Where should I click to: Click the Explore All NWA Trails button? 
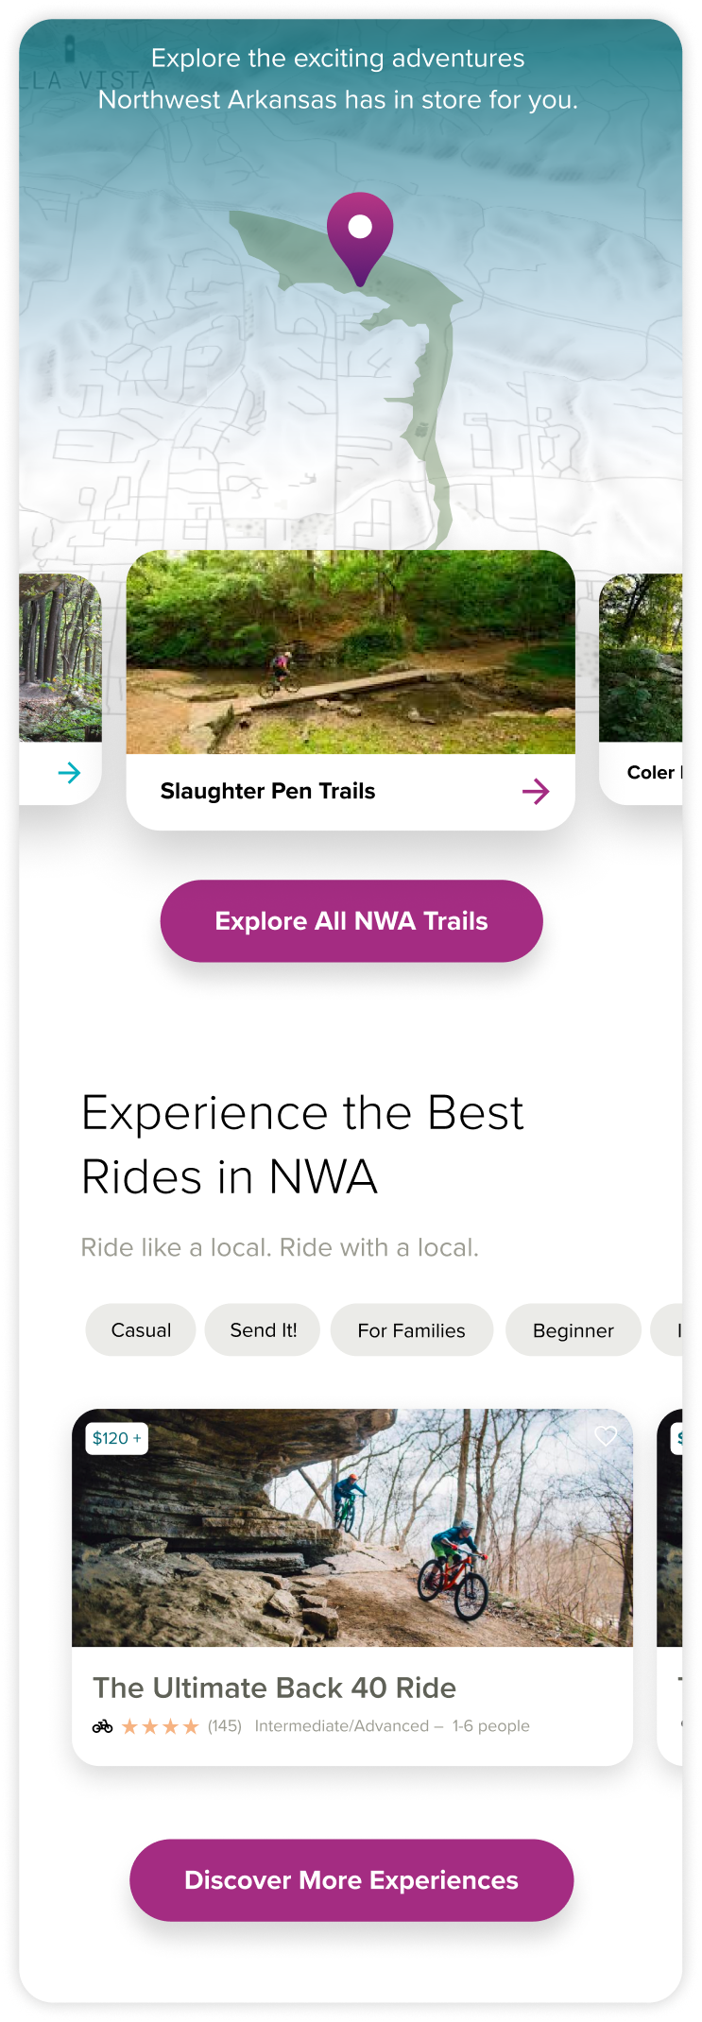(351, 921)
